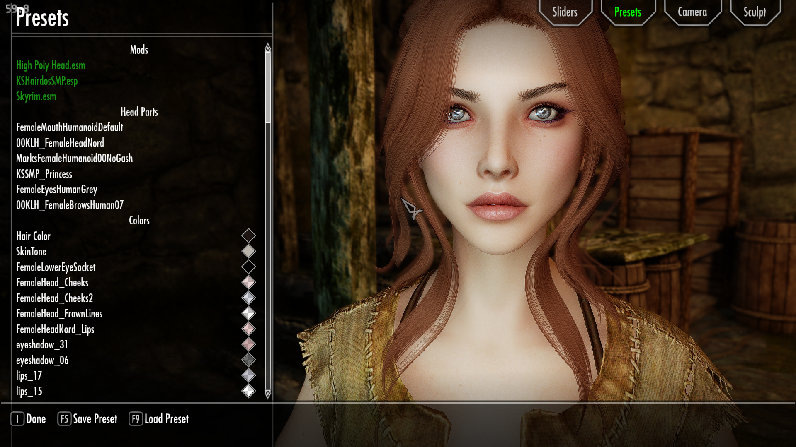Select the lips_17 color diamond
This screenshot has width=796, height=447.
tap(248, 375)
